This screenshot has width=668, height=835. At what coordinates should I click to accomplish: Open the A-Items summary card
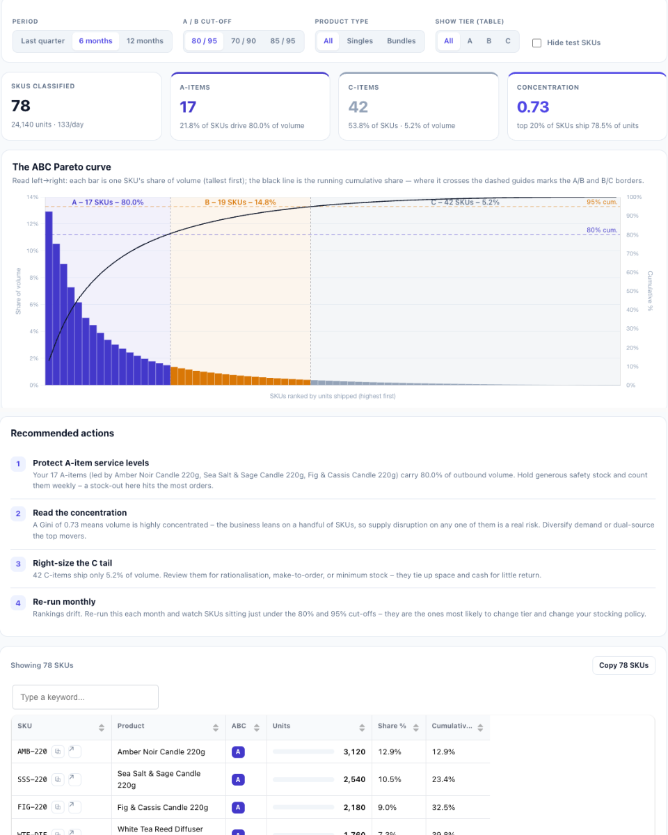tap(250, 106)
